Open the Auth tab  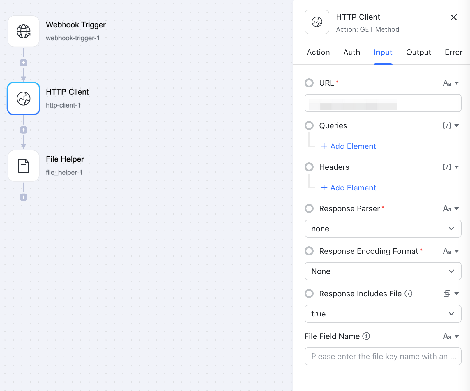click(x=351, y=52)
